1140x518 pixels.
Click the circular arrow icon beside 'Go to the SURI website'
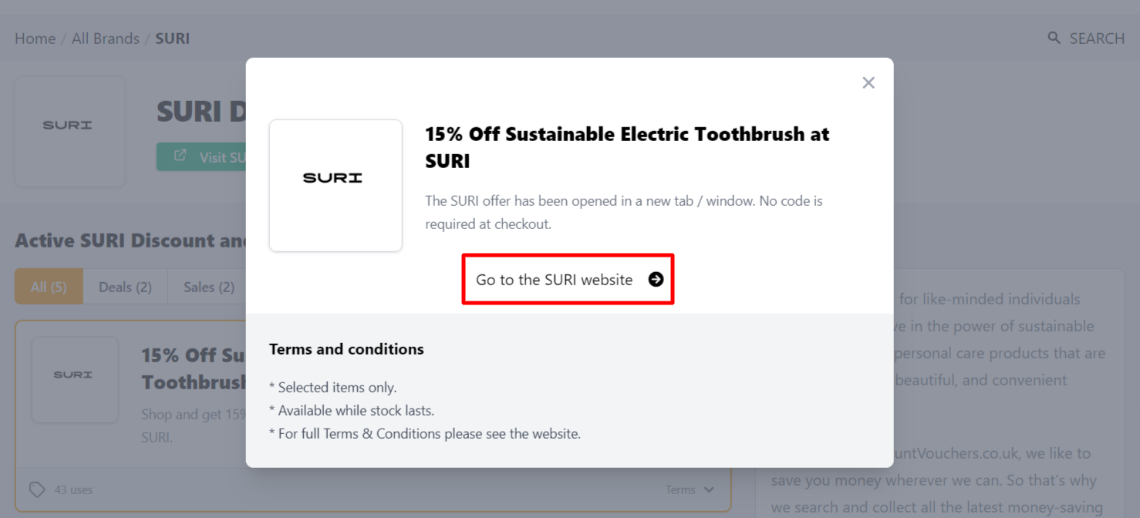655,280
